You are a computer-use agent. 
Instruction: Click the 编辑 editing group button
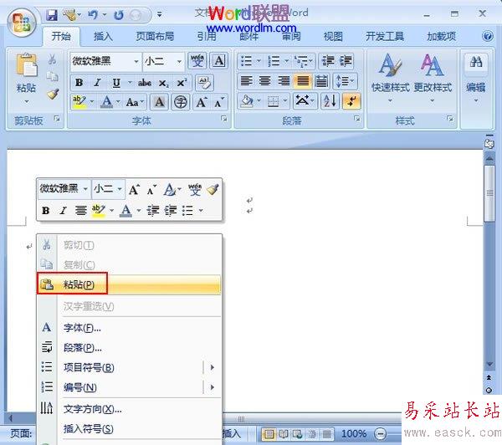pos(476,79)
